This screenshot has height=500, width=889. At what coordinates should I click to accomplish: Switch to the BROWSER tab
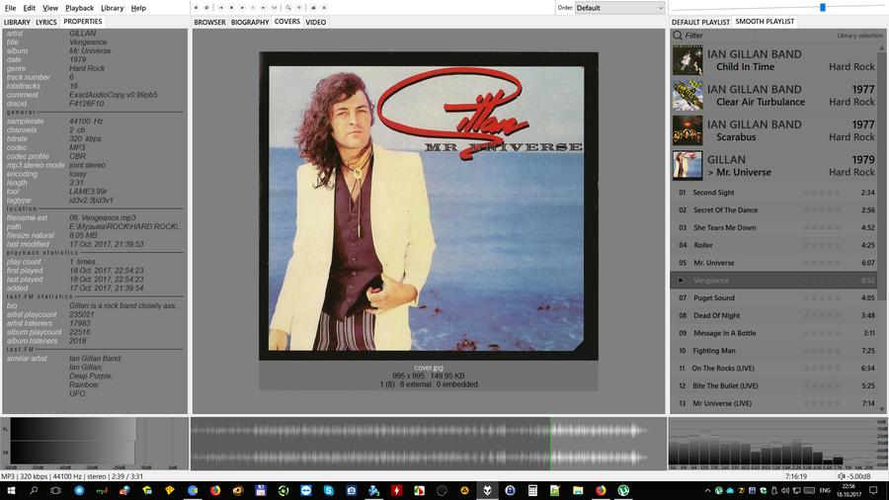coord(209,22)
